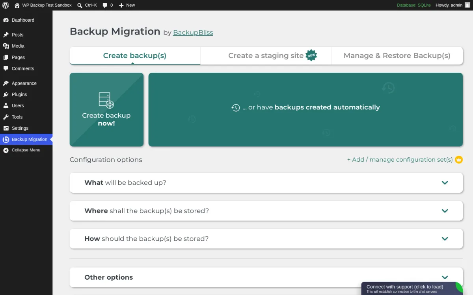Click the admin avatar icon
The width and height of the screenshot is (473, 295).
click(467, 5)
